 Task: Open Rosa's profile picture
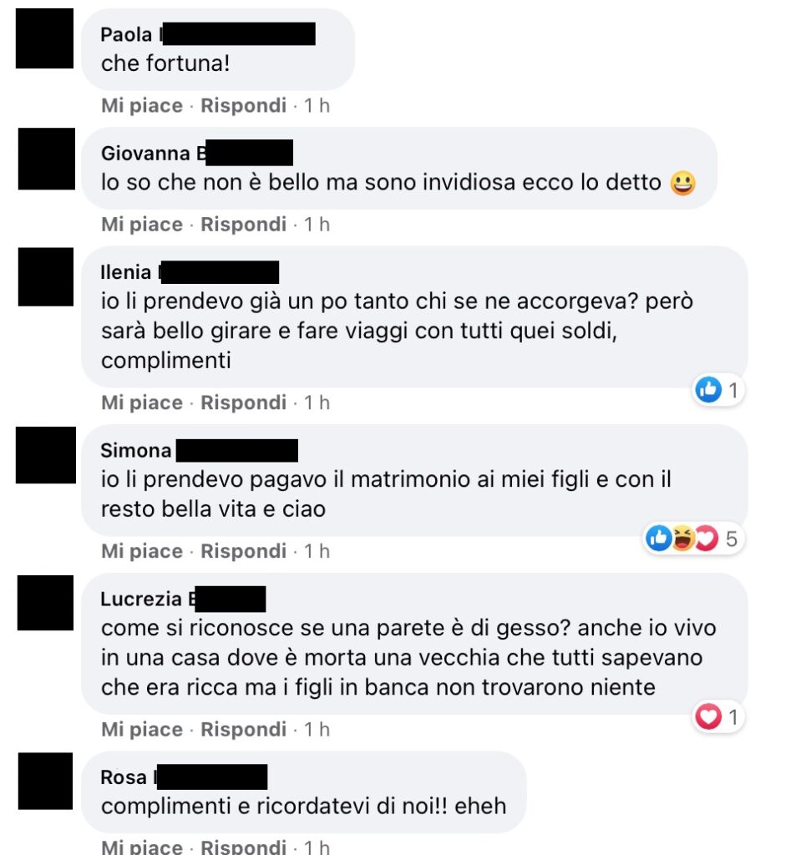45,781
